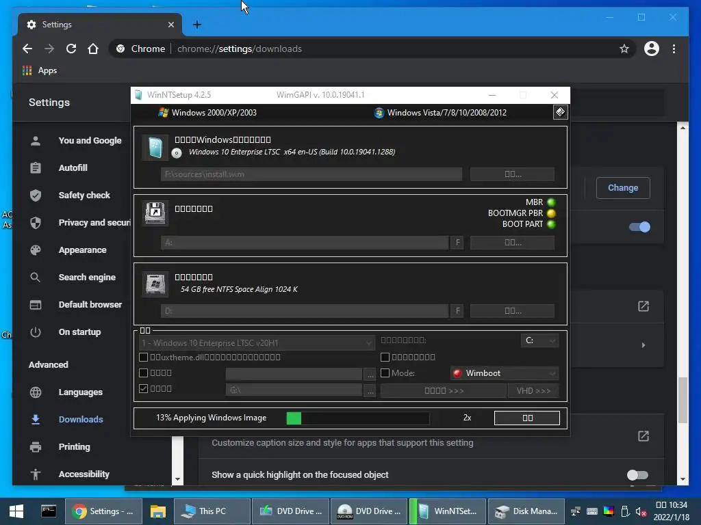701x525 pixels.
Task: Open Safety check settings section
Action: pyautogui.click(x=84, y=195)
